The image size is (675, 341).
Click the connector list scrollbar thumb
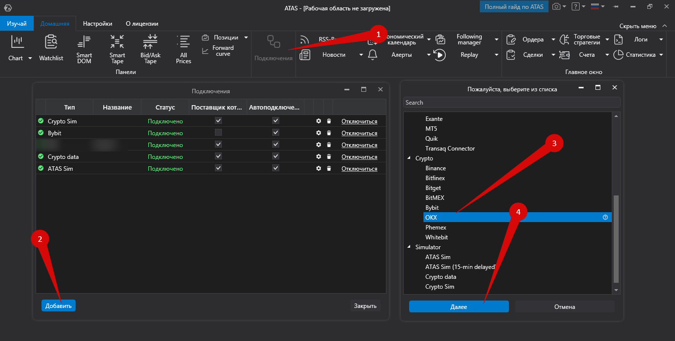[x=616, y=238]
